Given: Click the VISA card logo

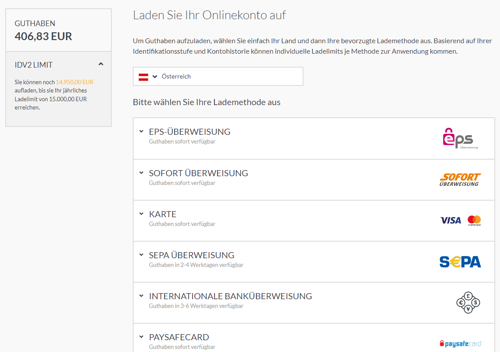Looking at the screenshot, I should tap(451, 220).
